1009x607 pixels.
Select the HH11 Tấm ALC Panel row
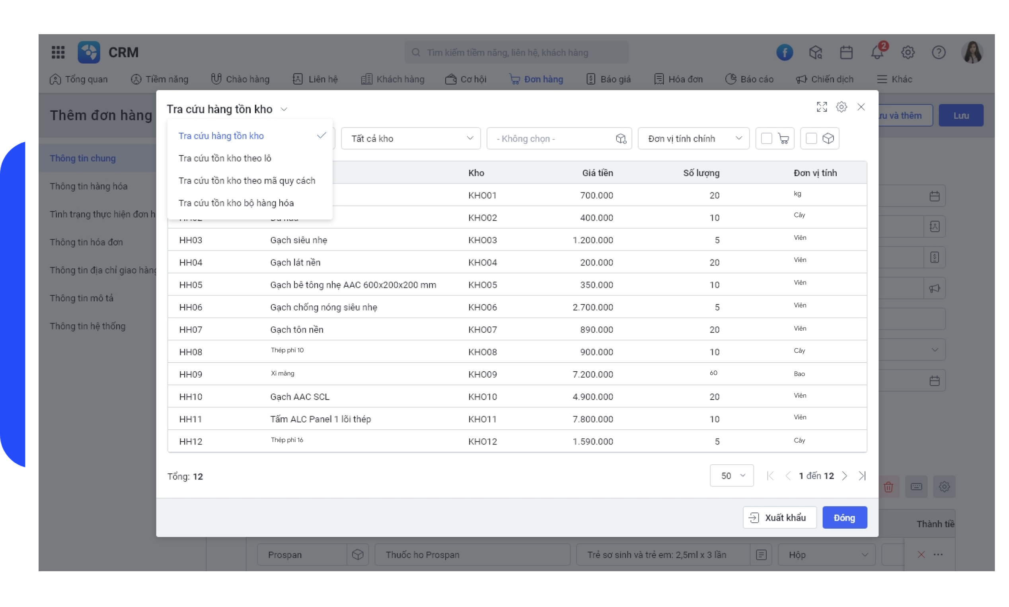point(516,419)
